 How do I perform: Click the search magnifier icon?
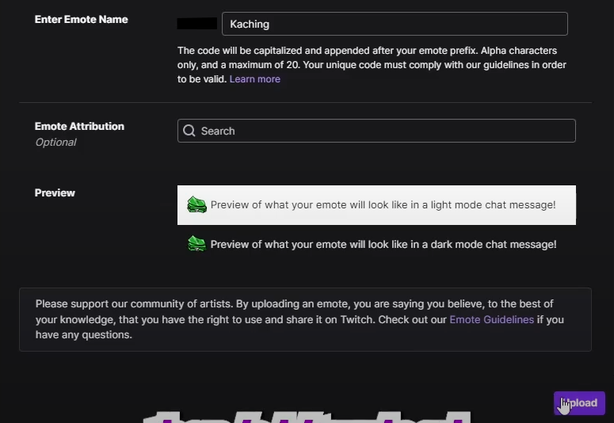point(189,131)
